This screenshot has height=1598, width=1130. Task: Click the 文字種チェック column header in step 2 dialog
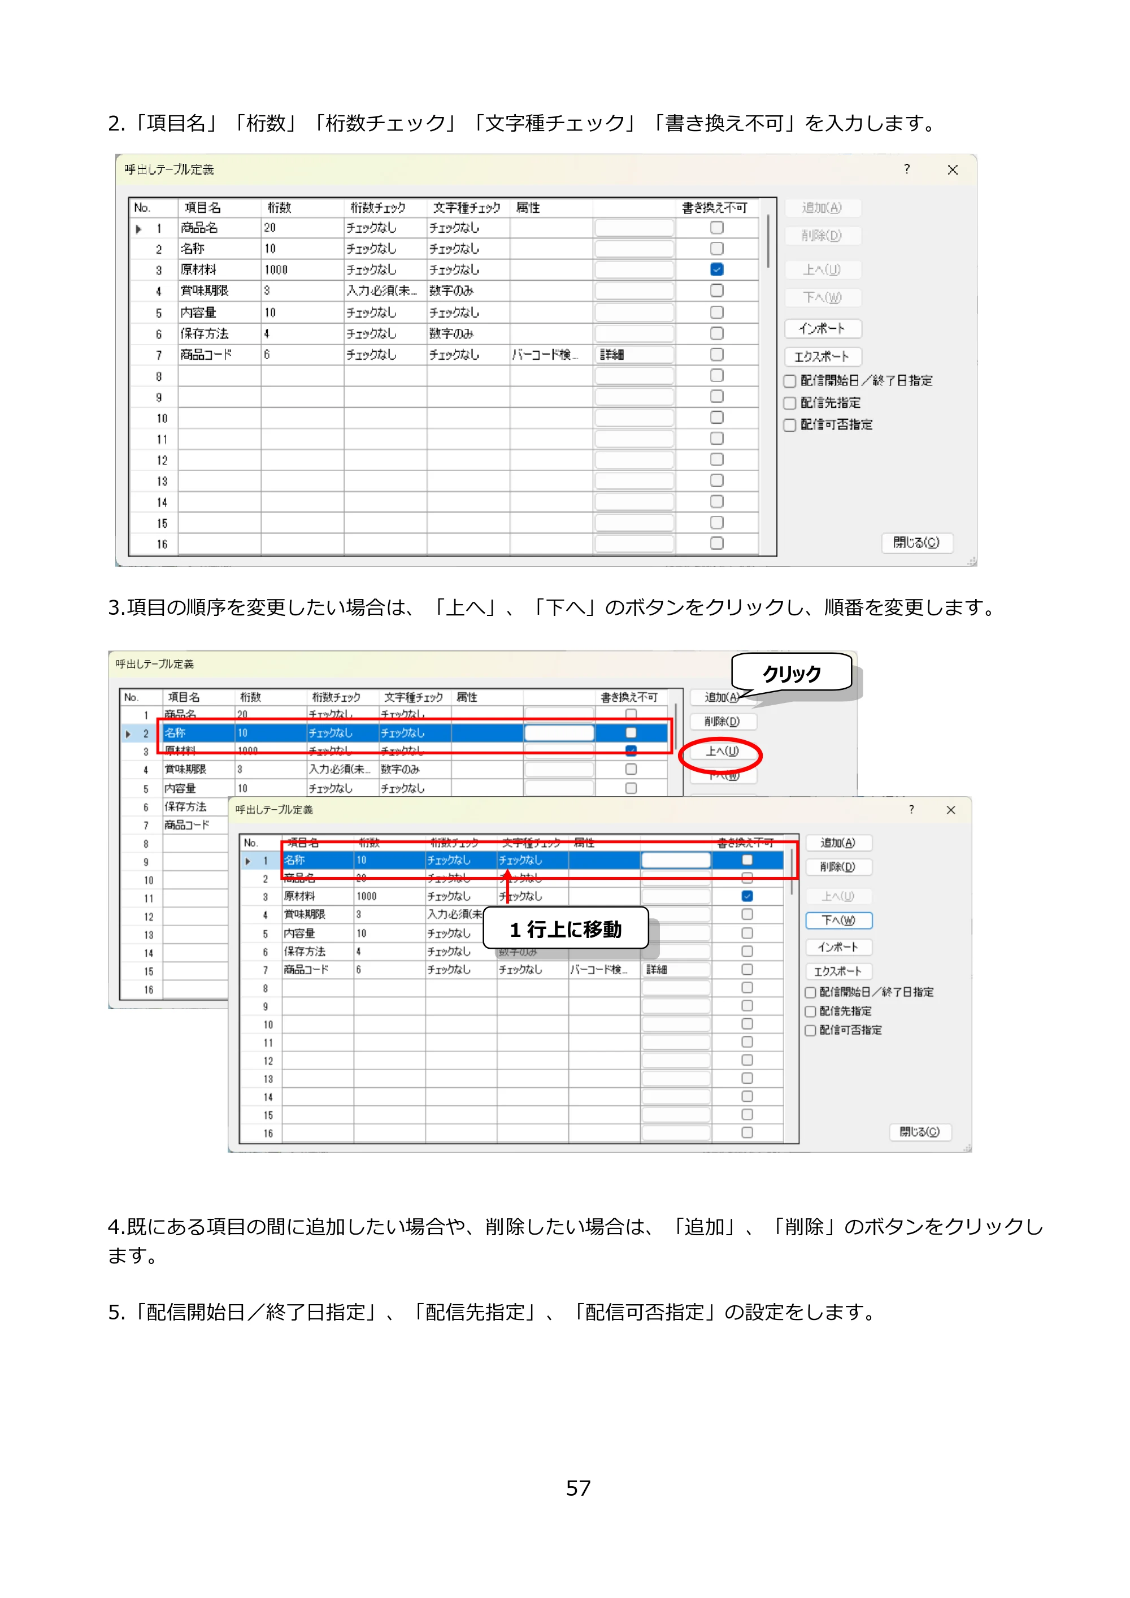(468, 207)
